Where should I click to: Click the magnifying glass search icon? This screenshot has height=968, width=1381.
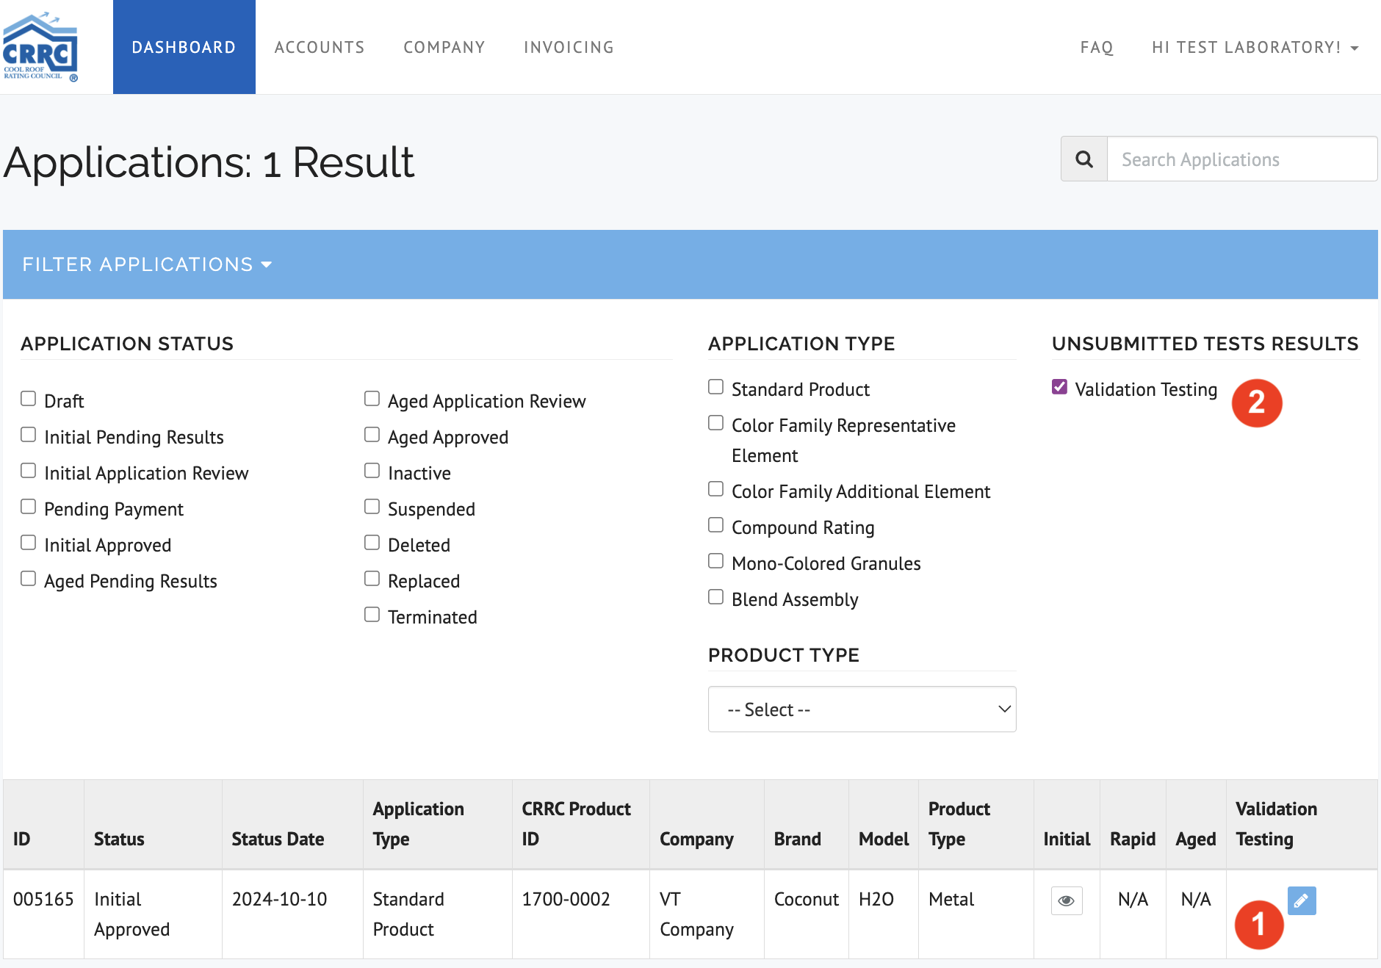1084,159
